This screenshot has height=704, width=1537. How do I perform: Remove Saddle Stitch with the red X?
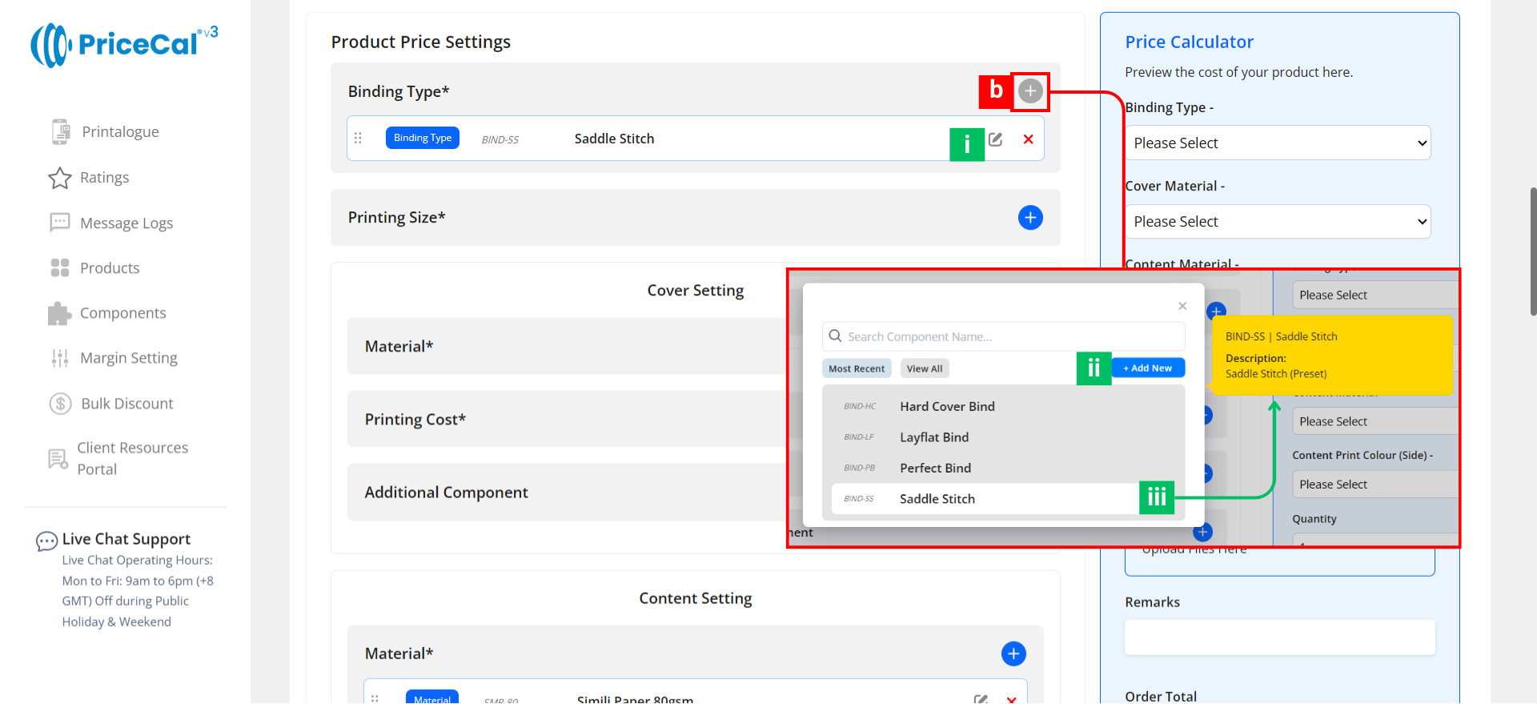coord(1028,139)
